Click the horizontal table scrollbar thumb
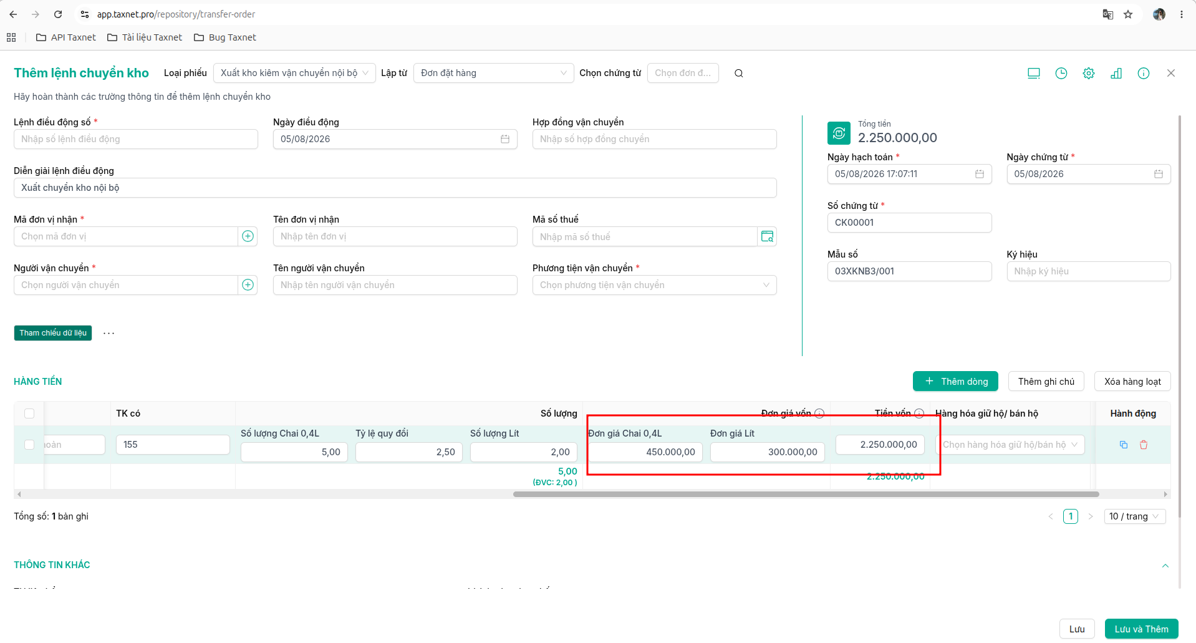 806,495
